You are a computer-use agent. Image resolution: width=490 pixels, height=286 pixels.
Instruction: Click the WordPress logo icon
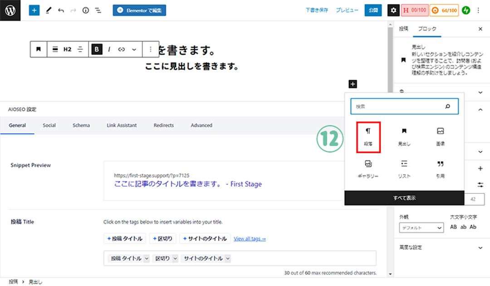pyautogui.click(x=10, y=10)
